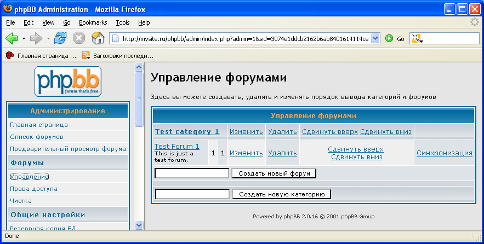
Task: Open Чистка sidebar link
Action: pyautogui.click(x=21, y=201)
